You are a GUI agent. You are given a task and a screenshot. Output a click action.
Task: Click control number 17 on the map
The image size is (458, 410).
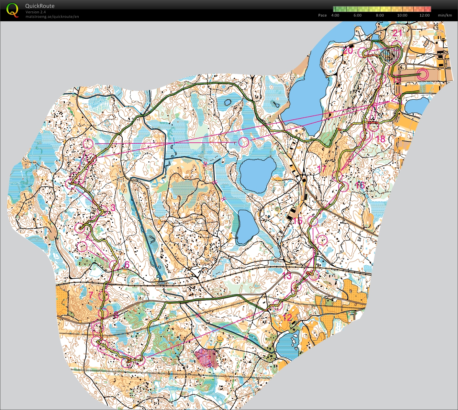(322, 169)
